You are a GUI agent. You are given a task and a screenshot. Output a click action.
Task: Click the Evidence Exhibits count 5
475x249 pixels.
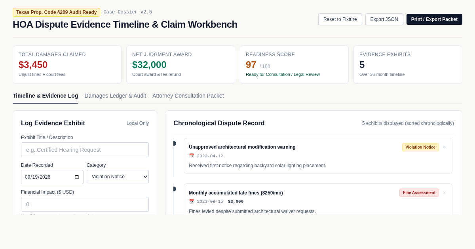click(x=362, y=65)
